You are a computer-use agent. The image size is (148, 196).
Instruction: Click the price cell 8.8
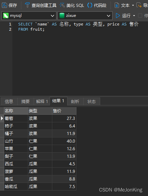(64, 179)
